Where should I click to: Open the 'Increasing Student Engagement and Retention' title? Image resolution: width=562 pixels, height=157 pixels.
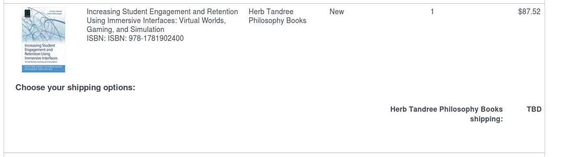coord(162,12)
